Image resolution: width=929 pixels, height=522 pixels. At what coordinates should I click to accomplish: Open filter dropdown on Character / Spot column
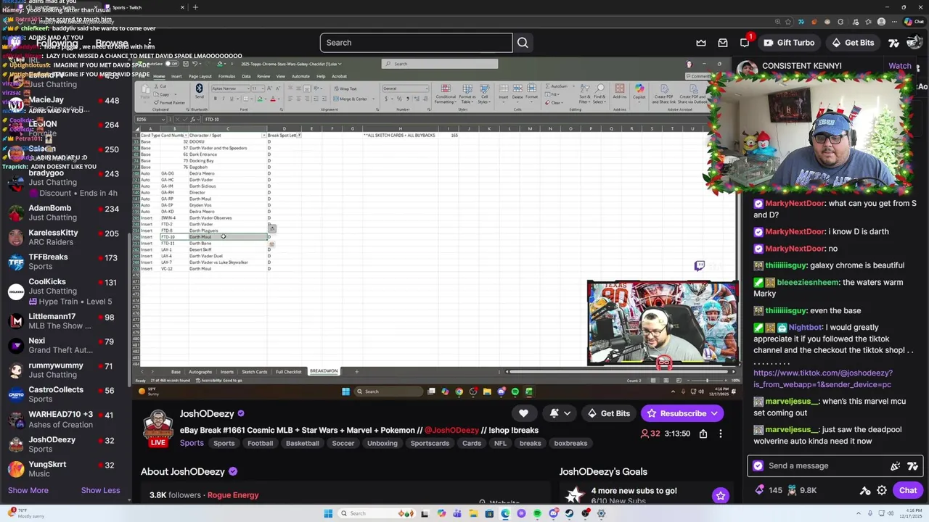pos(264,136)
